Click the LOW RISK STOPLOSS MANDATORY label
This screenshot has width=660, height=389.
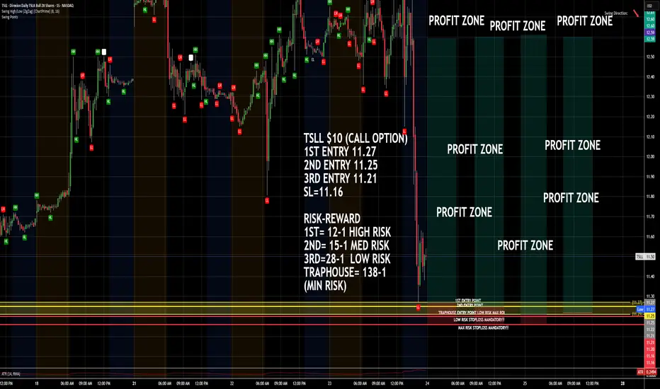coord(479,320)
